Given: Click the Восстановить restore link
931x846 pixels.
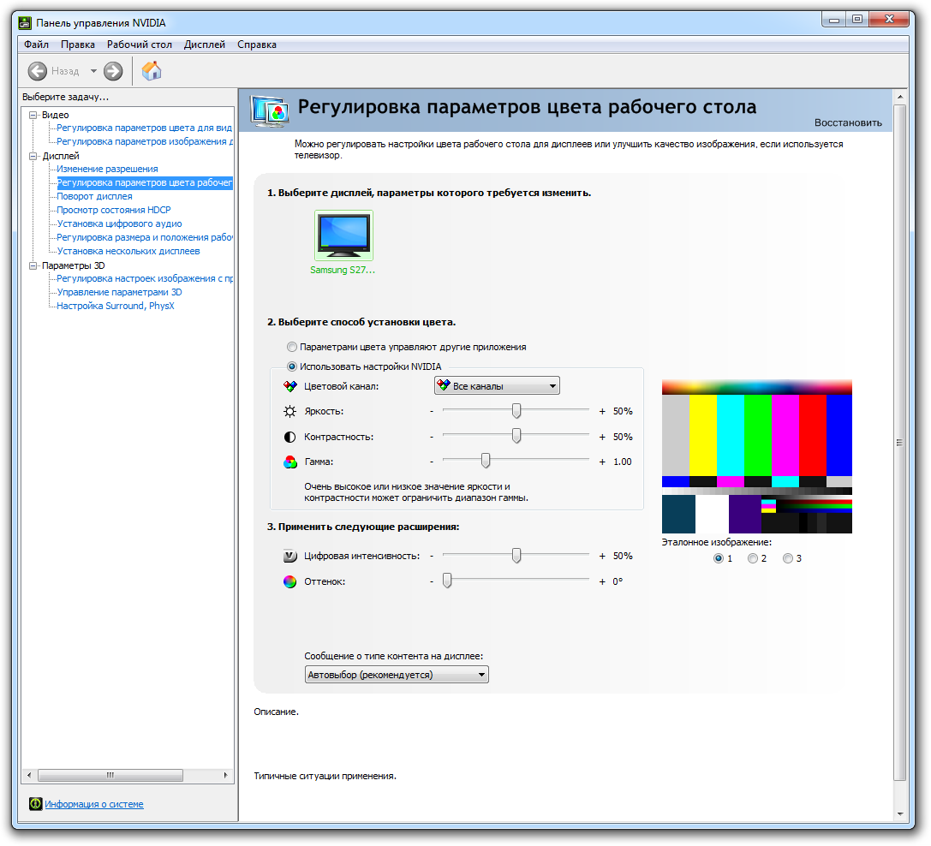Looking at the screenshot, I should pos(848,123).
